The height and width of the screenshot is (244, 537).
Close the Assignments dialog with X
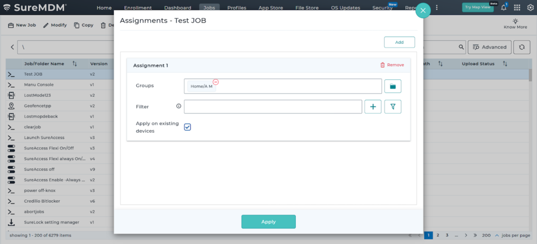coord(423,10)
